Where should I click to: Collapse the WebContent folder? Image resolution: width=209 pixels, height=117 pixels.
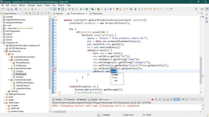(x=4, y=103)
